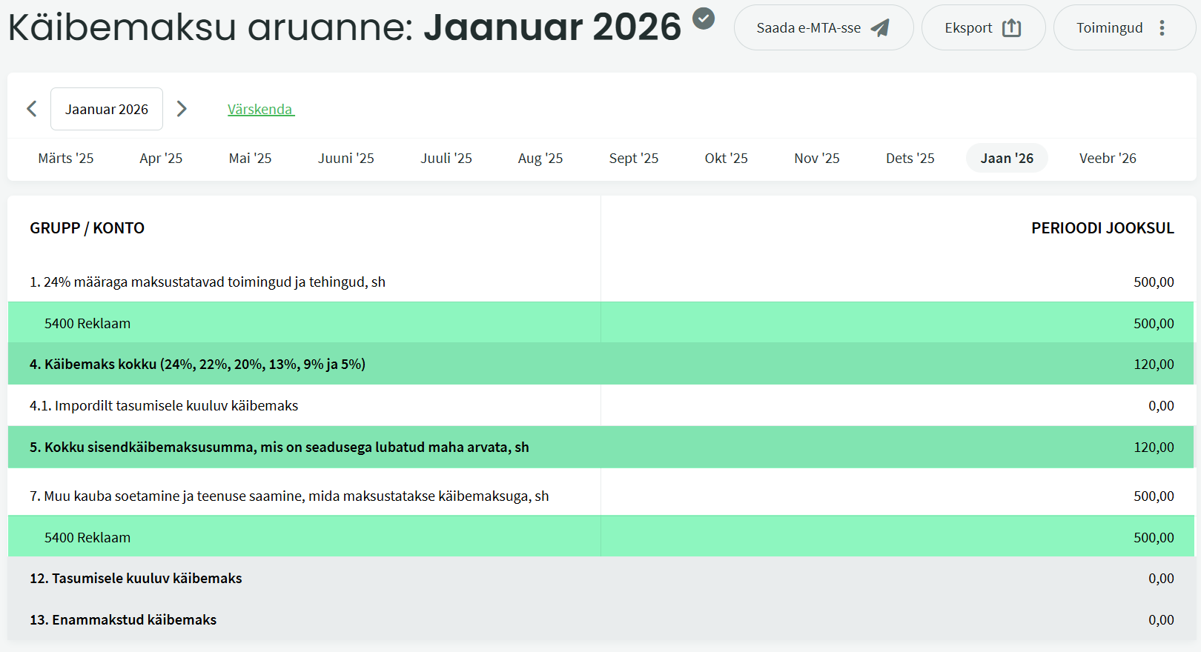
Task: Click row 5 Kokku sisendkäibemaksusumma
Action: pos(279,448)
